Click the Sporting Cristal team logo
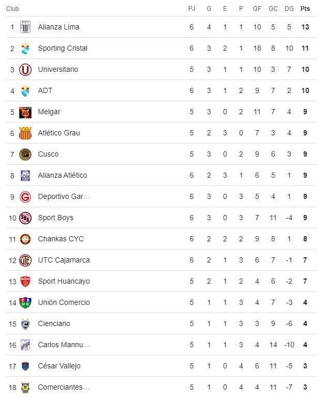This screenshot has height=402, width=317. click(x=25, y=48)
